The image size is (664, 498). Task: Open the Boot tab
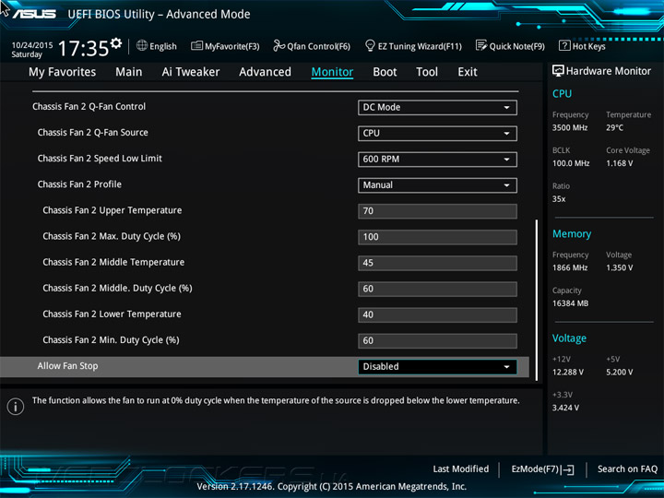[x=385, y=72]
